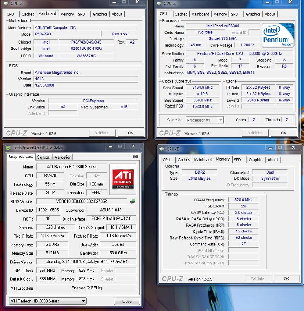
Task: Click the 'P5Q-PRO' motherboard model value
Action: (66, 34)
